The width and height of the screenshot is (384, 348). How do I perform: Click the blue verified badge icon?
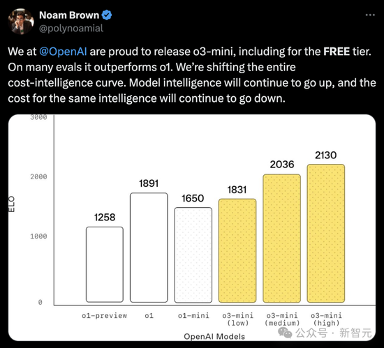[107, 15]
